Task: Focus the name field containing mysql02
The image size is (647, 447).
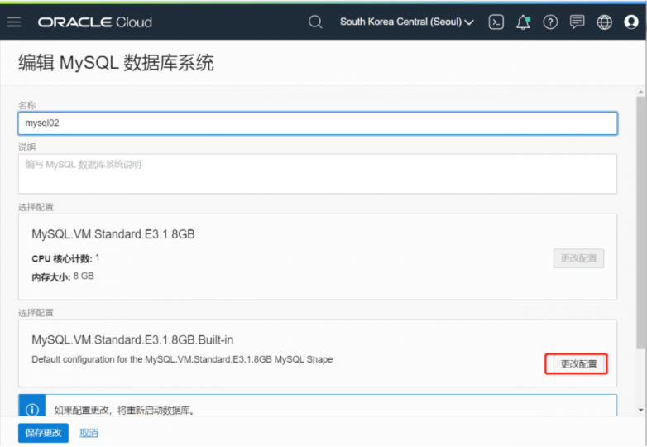Action: tap(318, 123)
